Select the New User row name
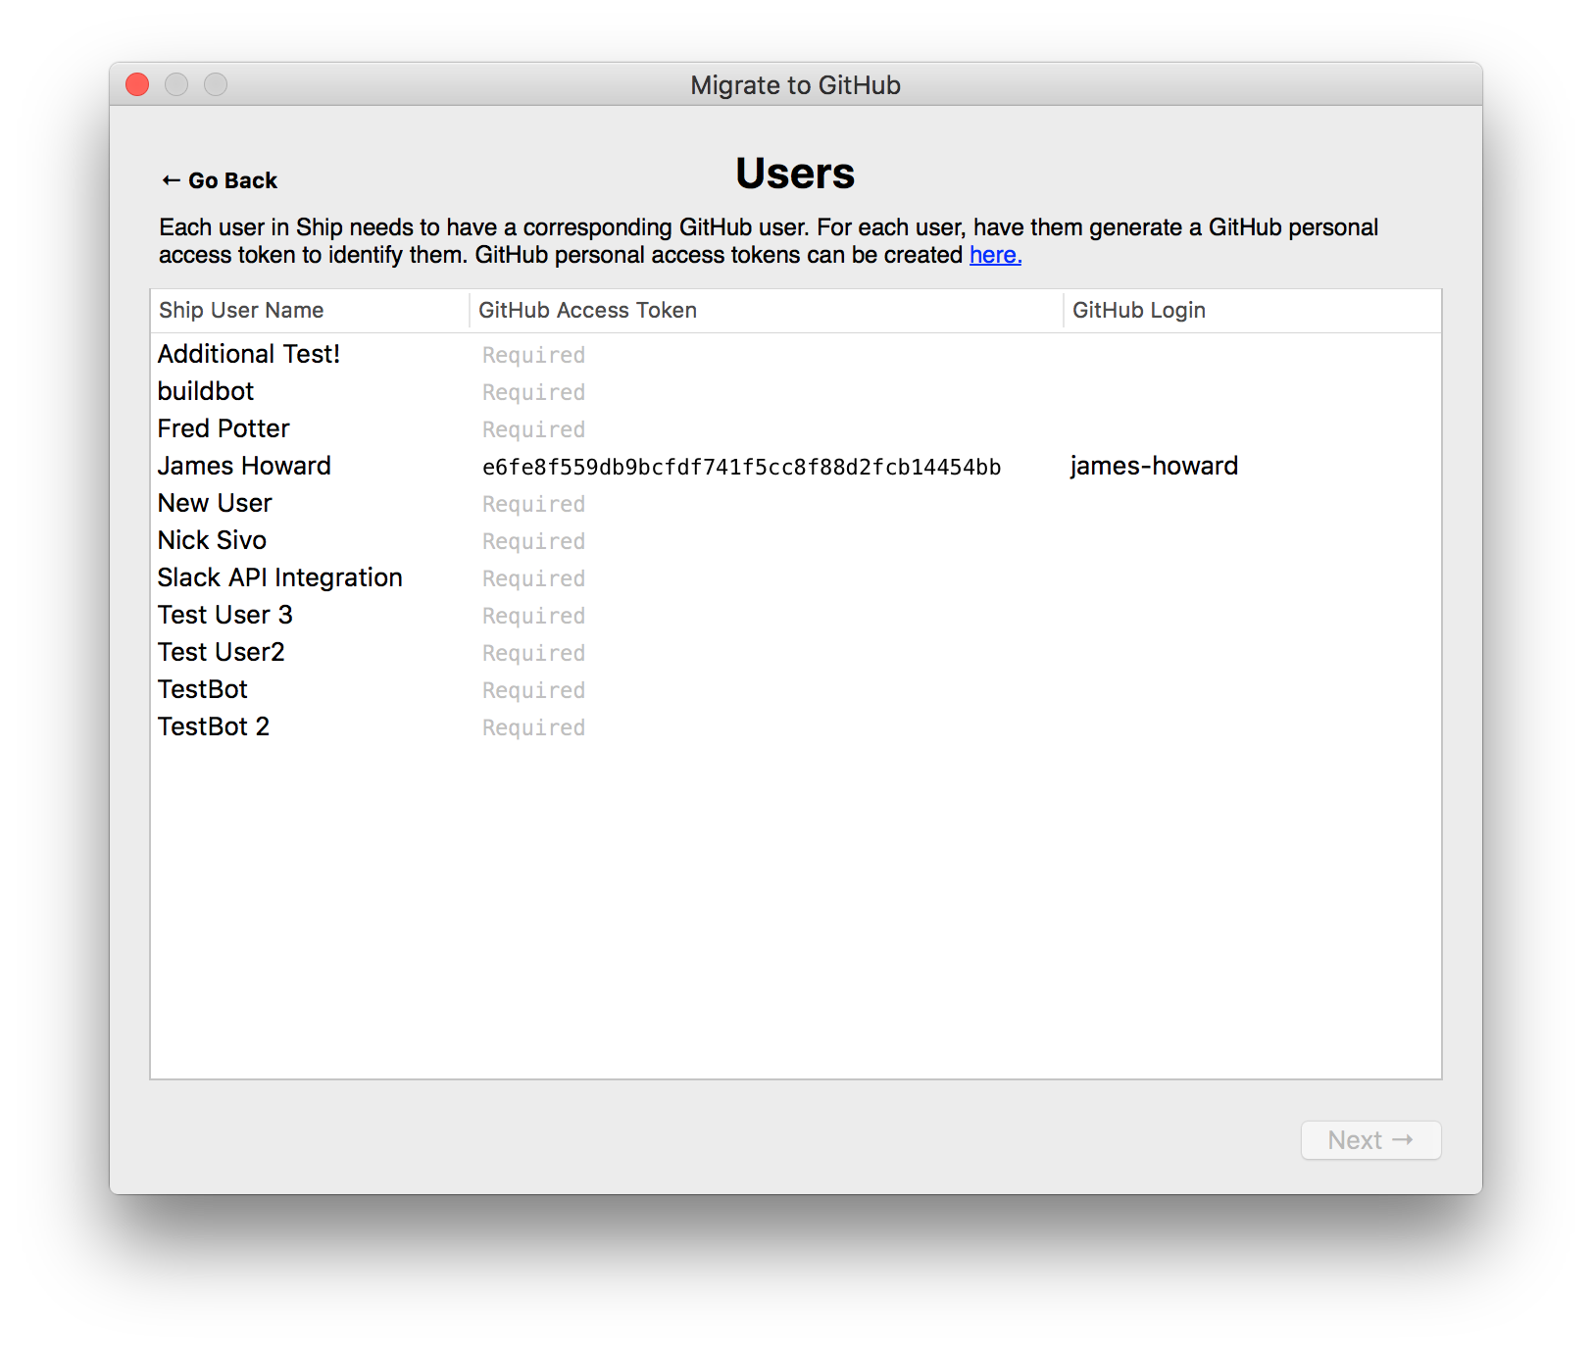 (215, 503)
